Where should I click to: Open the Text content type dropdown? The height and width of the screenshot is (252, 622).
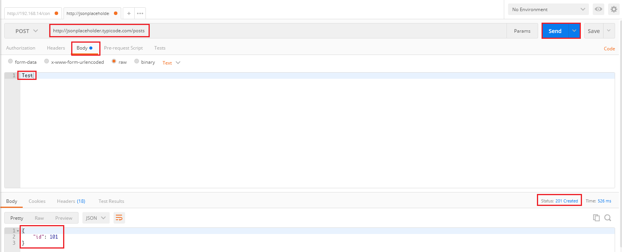[171, 63]
